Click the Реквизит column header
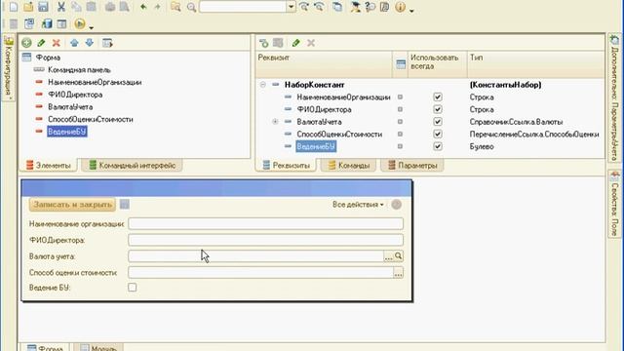 [x=324, y=63]
